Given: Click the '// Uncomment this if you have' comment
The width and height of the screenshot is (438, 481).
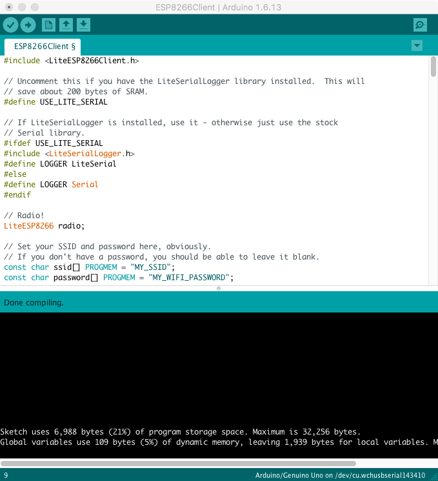Looking at the screenshot, I should [x=184, y=81].
